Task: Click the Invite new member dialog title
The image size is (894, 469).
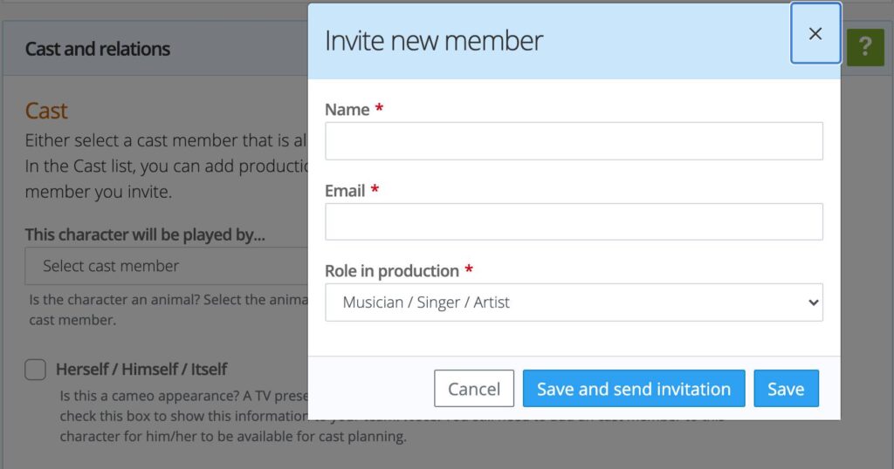Action: coord(433,41)
